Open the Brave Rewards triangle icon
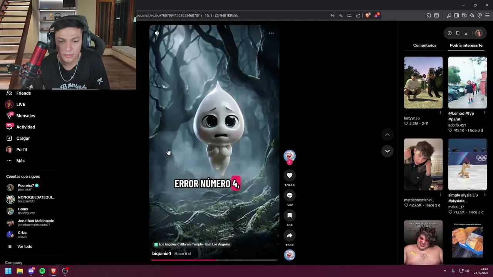Viewport: 493px width, 277px height. (x=377, y=15)
